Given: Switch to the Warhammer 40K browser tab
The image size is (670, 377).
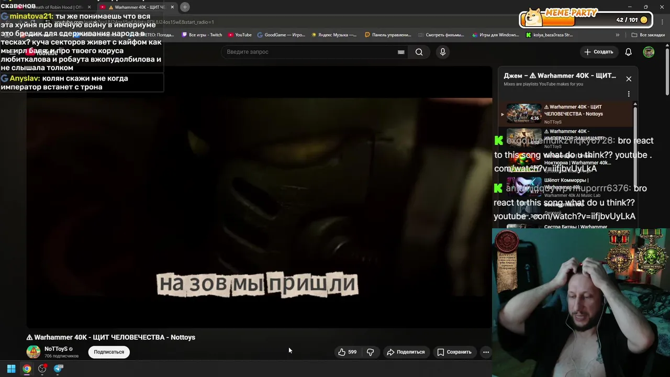Looking at the screenshot, I should [x=137, y=7].
